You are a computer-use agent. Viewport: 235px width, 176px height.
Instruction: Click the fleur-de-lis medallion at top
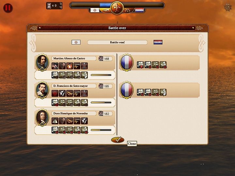(117, 8)
